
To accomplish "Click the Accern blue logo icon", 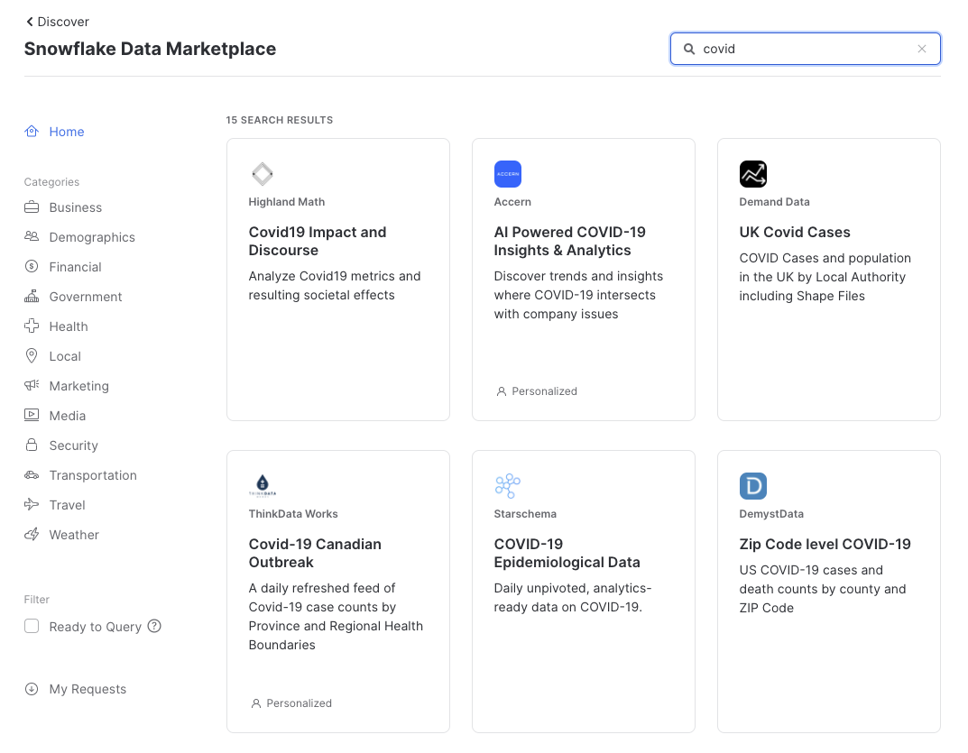I will point(508,174).
